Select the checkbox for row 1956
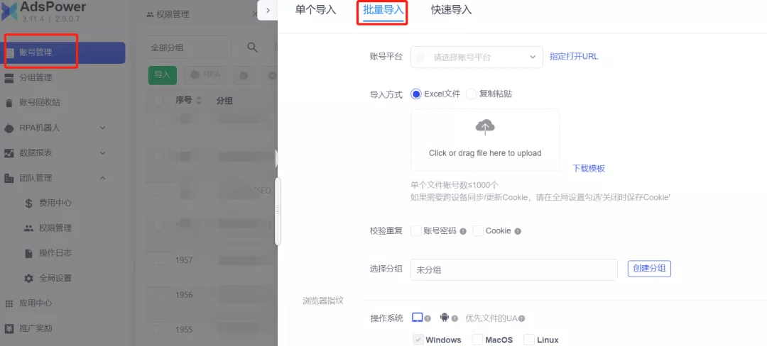 click(x=159, y=295)
